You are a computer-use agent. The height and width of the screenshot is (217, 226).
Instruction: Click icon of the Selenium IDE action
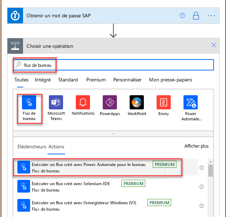[x=24, y=186]
